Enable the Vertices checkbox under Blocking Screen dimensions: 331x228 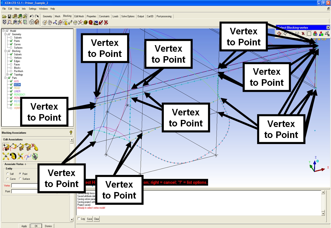[11, 58]
